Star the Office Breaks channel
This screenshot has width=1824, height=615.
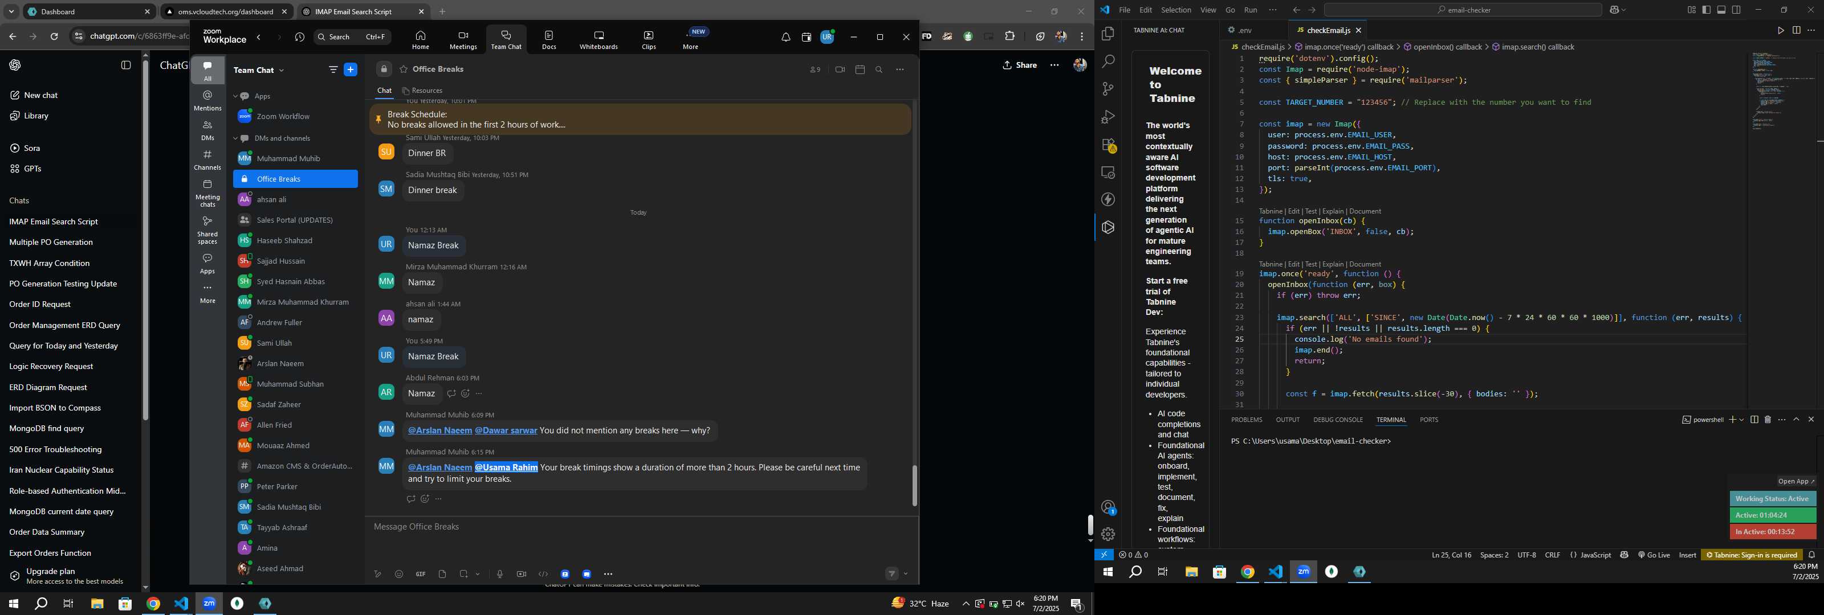pos(404,69)
